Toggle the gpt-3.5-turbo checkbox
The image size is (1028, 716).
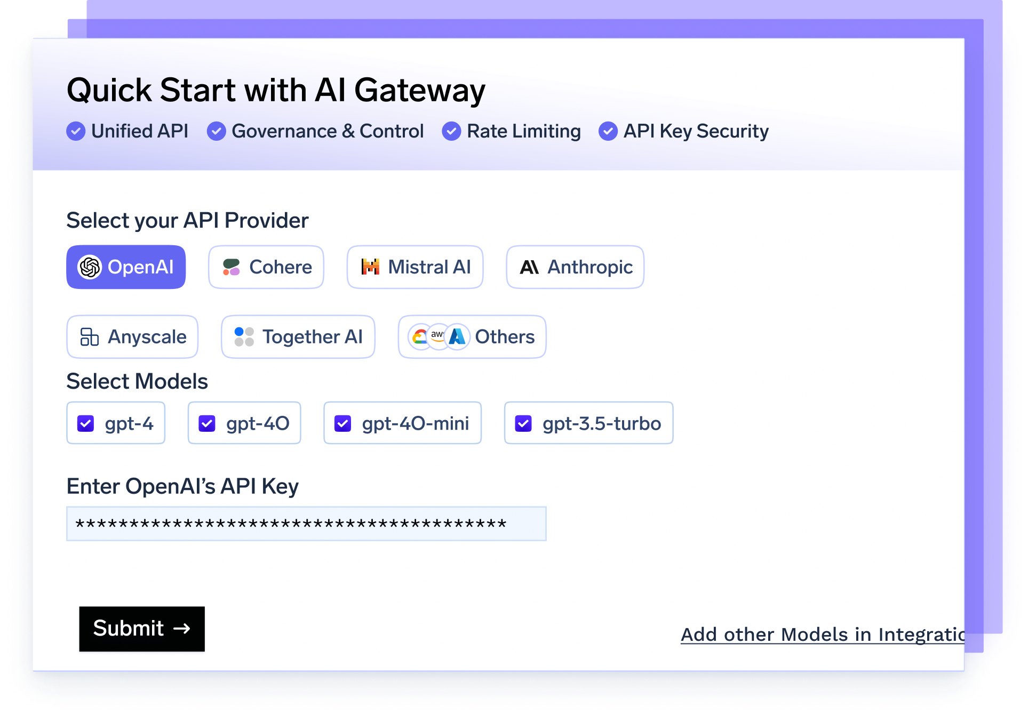coord(523,423)
